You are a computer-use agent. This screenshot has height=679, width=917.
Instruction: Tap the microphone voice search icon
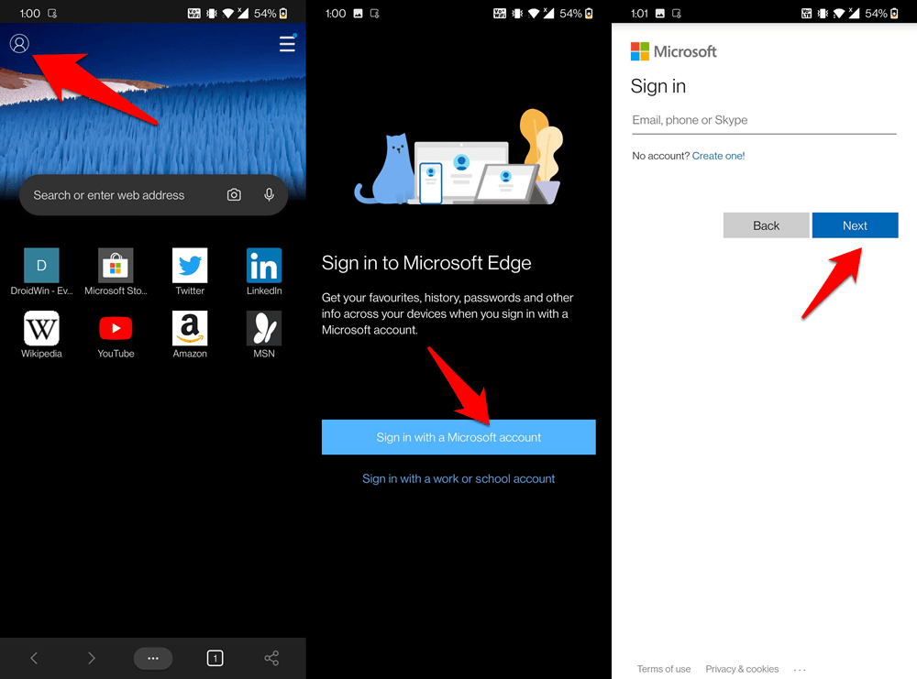click(x=269, y=194)
